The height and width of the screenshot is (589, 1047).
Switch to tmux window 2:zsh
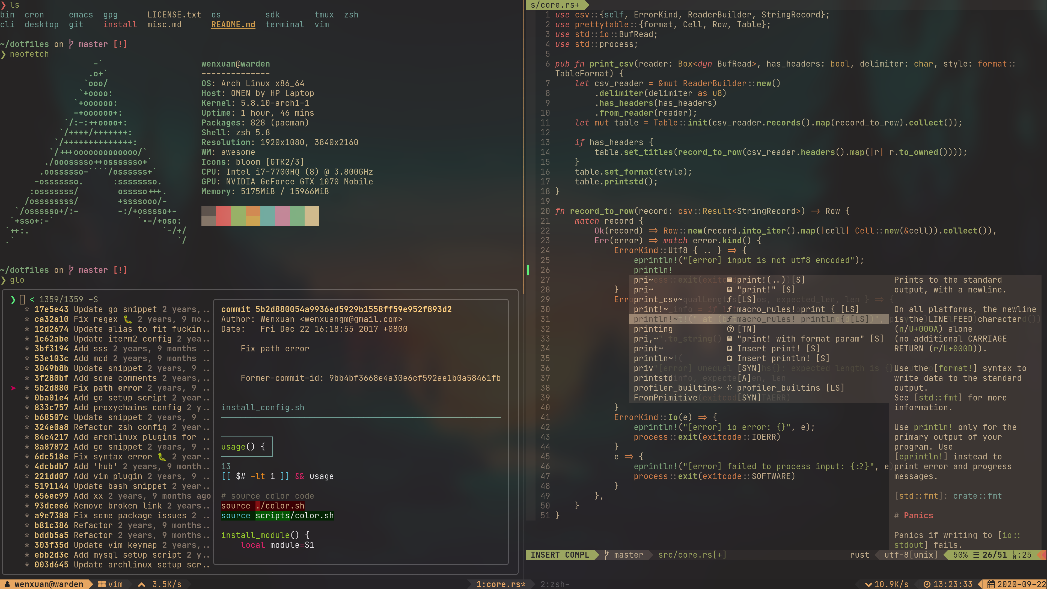pos(554,584)
